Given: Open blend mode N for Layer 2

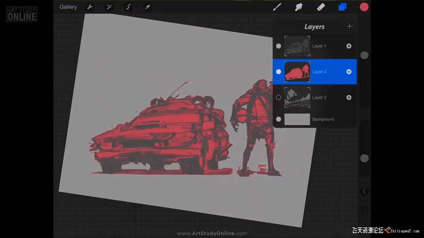Looking at the screenshot, I should pyautogui.click(x=349, y=98).
